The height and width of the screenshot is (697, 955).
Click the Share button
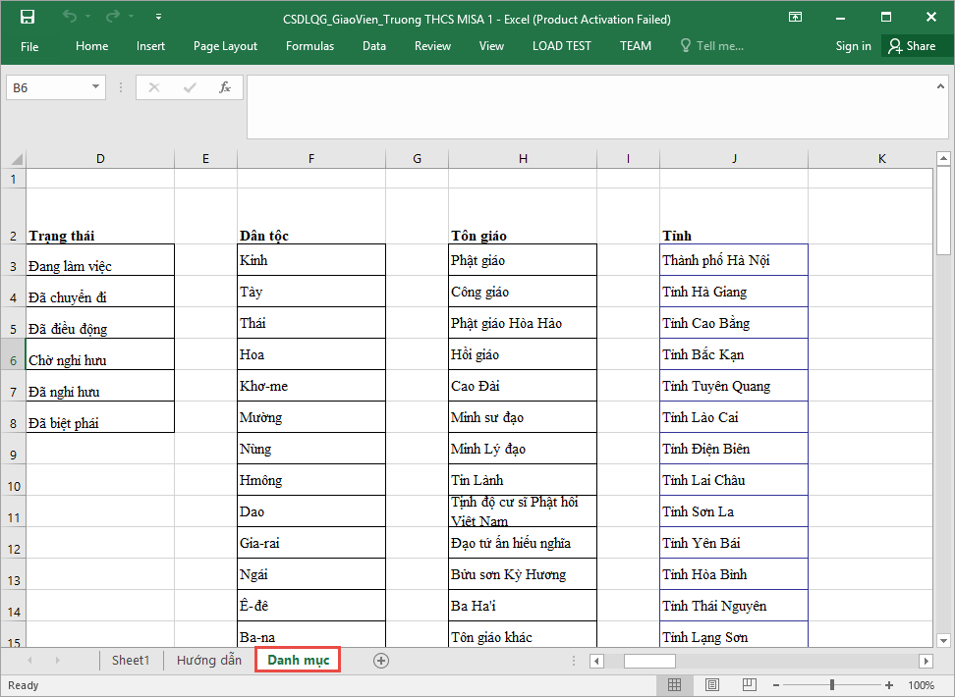[x=911, y=46]
